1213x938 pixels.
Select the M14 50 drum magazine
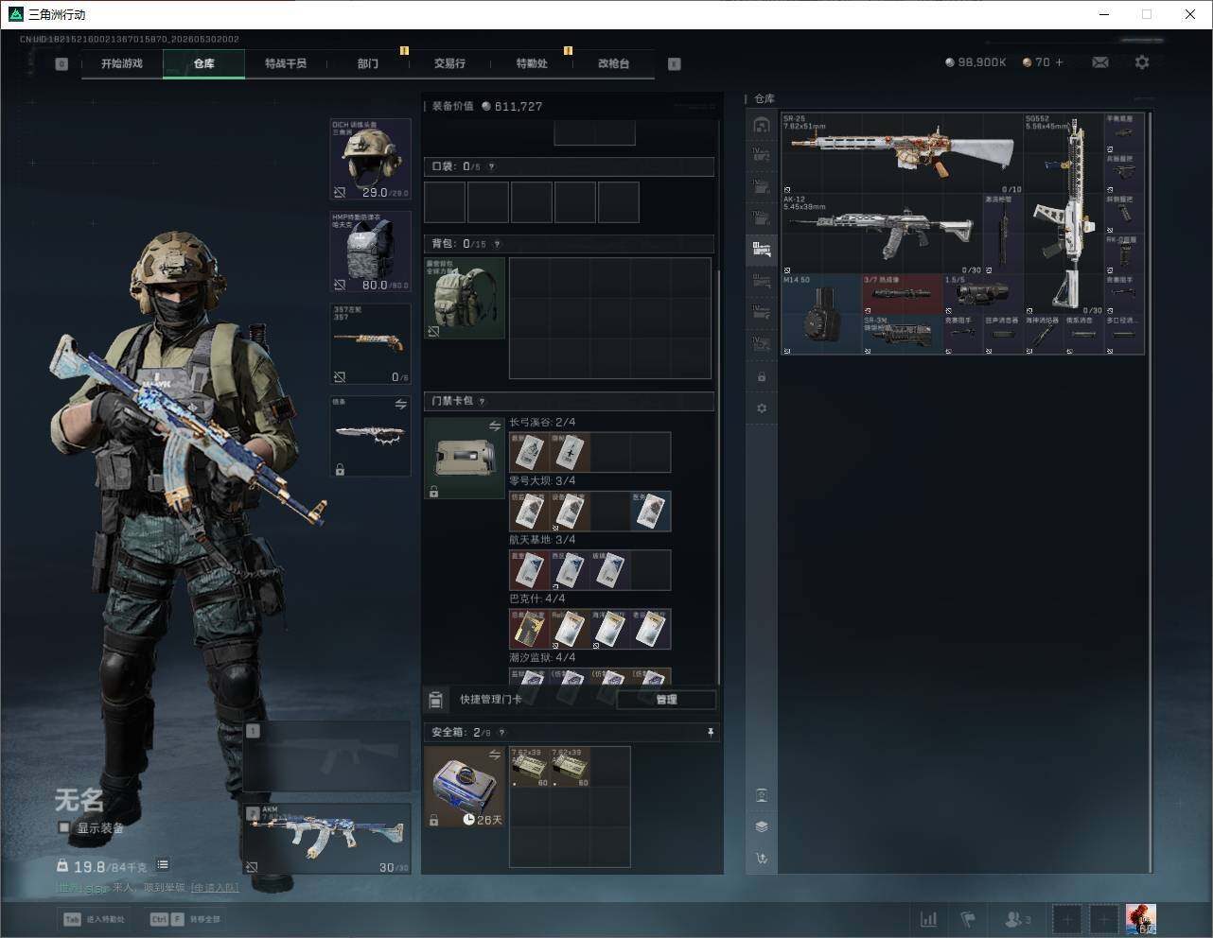coord(821,315)
